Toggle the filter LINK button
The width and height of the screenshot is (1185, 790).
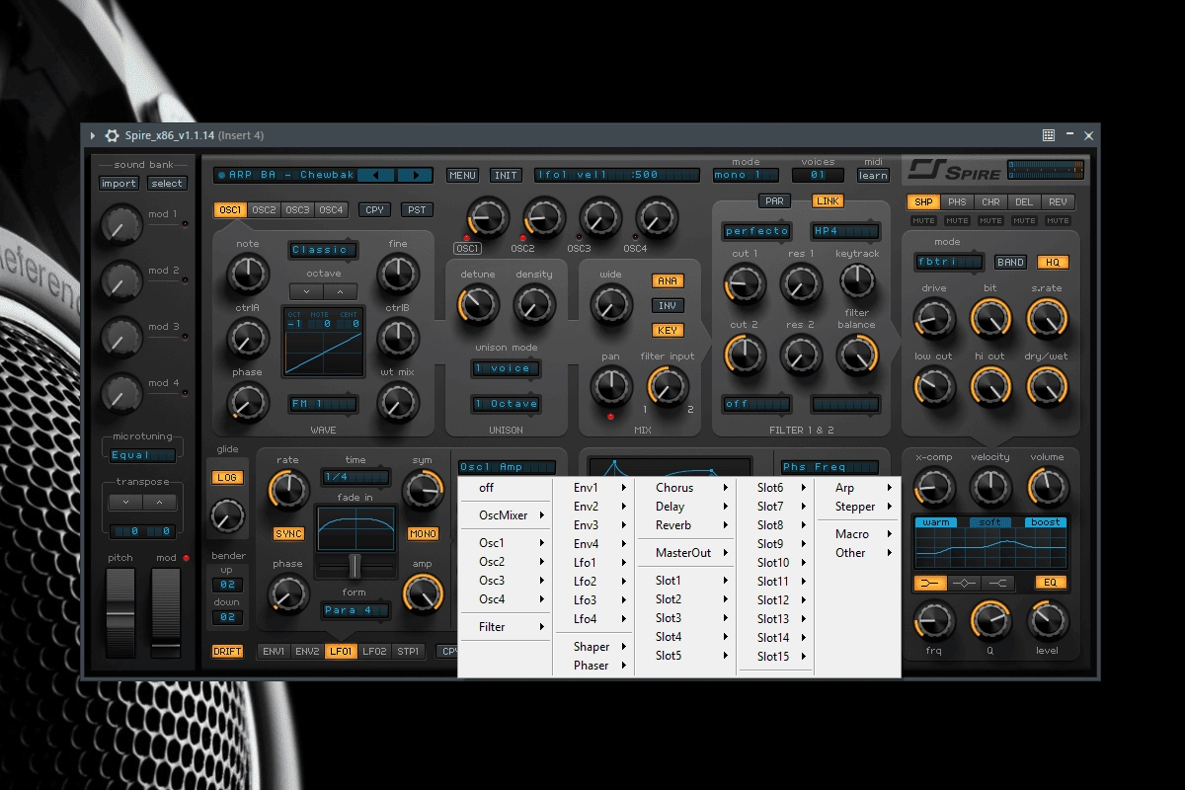[x=828, y=201]
